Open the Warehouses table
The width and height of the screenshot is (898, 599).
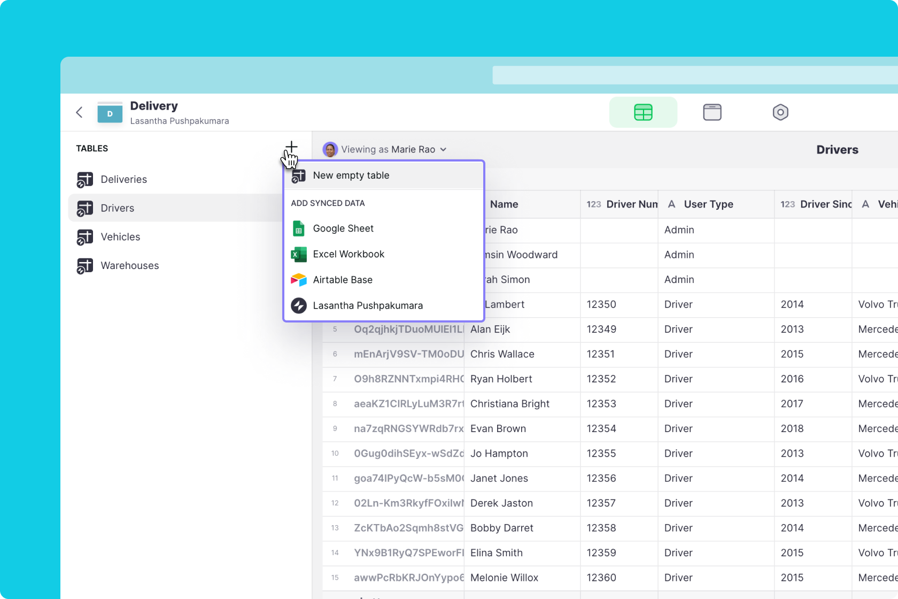[x=129, y=266]
